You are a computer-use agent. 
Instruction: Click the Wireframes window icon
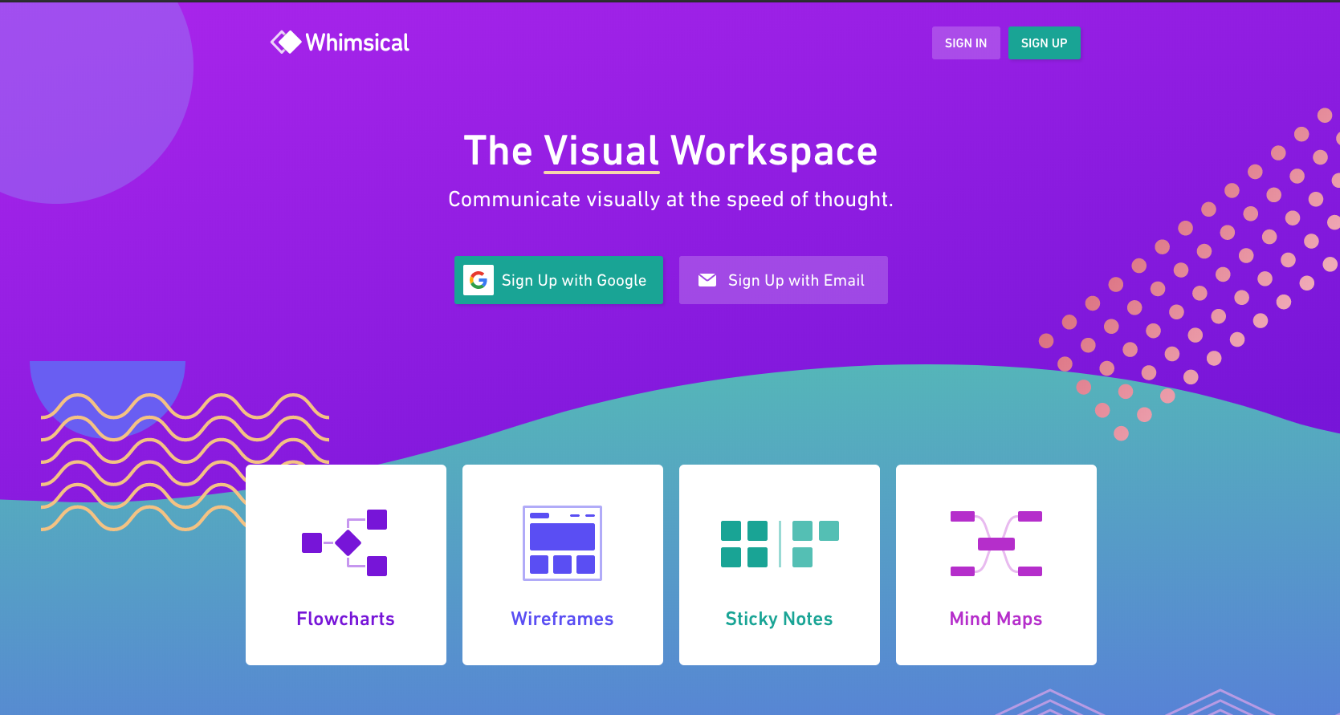pyautogui.click(x=562, y=543)
